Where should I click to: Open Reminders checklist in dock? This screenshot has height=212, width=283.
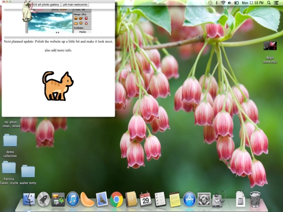(160, 199)
